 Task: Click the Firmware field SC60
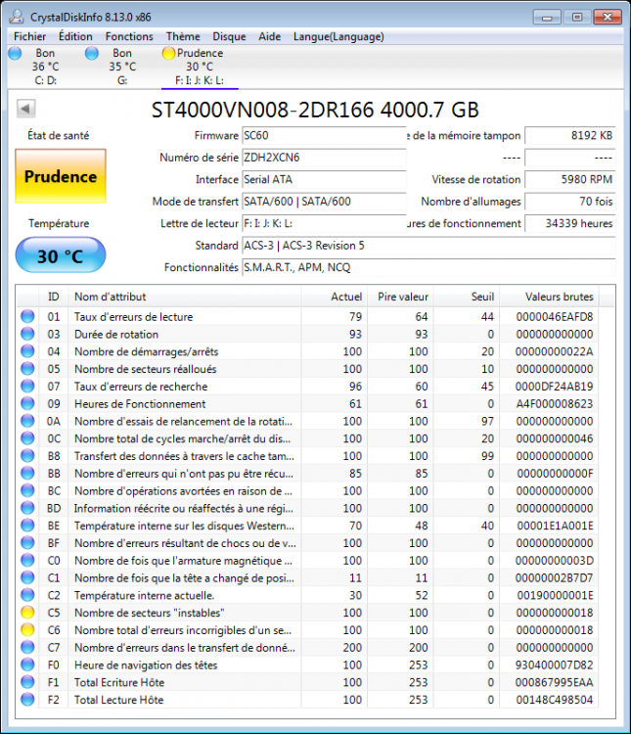324,136
